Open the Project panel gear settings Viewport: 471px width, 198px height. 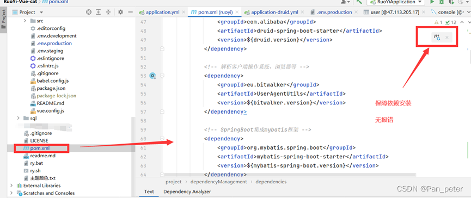(x=120, y=12)
